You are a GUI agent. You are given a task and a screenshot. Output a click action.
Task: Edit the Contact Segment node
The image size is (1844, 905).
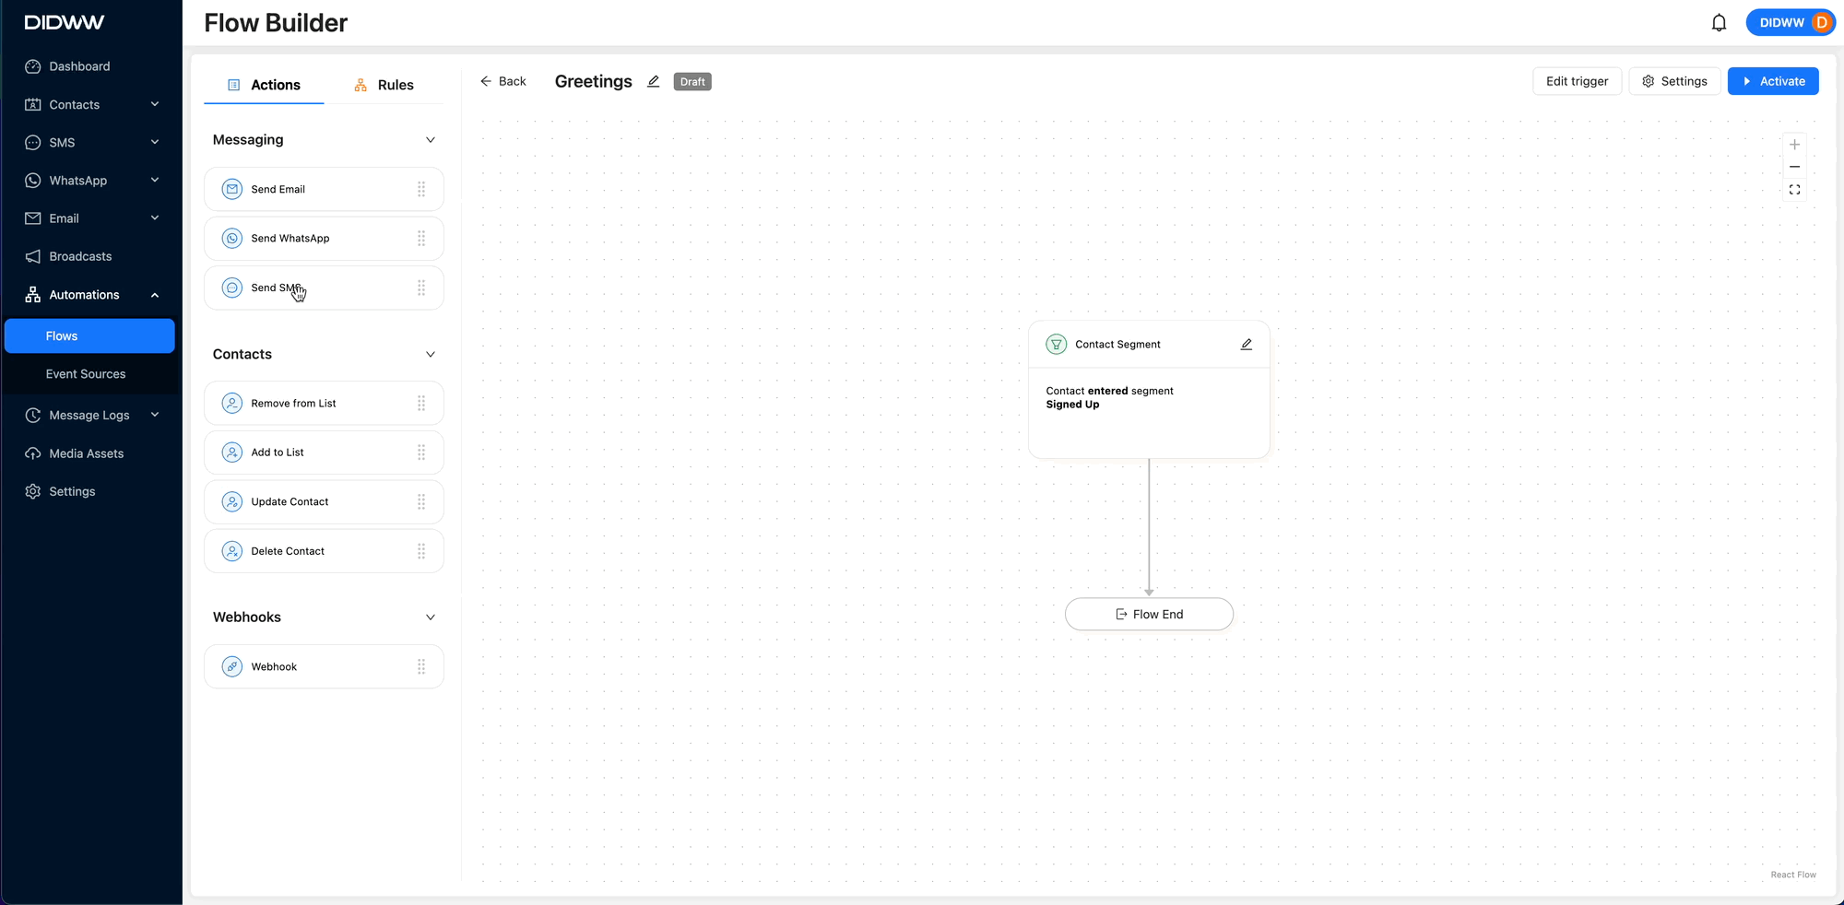click(x=1246, y=345)
